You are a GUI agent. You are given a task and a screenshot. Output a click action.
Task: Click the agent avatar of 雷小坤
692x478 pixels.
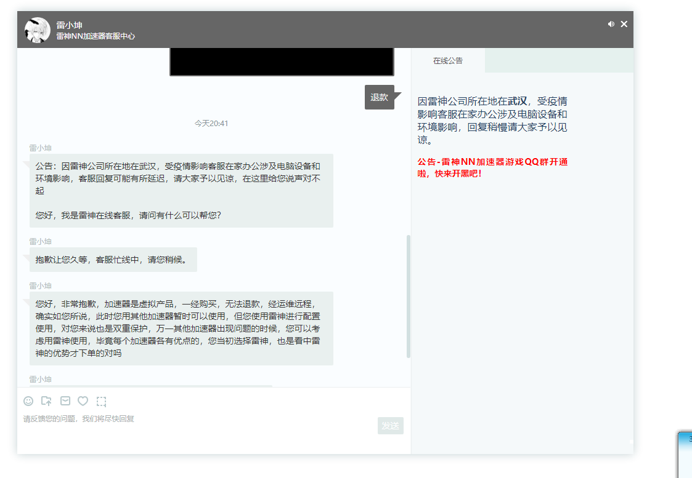38,30
